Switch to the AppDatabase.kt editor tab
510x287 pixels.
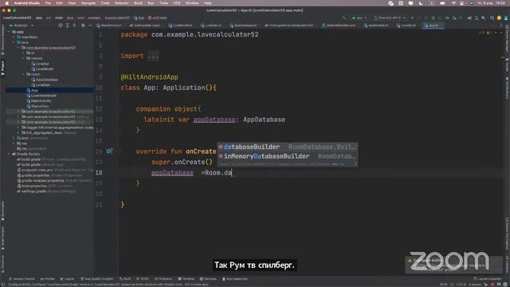tap(243, 26)
